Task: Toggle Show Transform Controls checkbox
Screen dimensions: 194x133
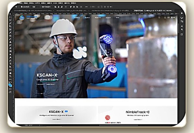Action: tap(41, 7)
